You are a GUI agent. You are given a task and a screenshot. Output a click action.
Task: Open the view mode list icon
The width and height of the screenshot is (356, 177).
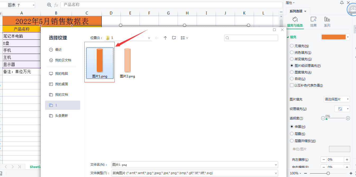tap(184, 38)
